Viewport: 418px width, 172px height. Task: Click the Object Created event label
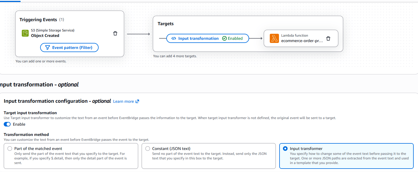[45, 35]
